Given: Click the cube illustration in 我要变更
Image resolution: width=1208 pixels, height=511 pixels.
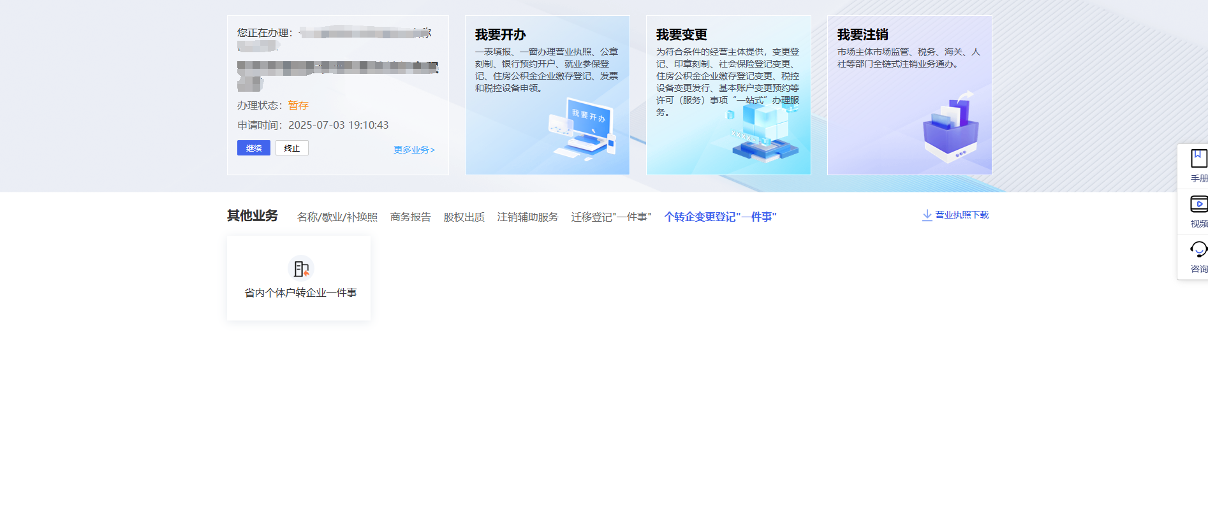Looking at the screenshot, I should pos(764,131).
